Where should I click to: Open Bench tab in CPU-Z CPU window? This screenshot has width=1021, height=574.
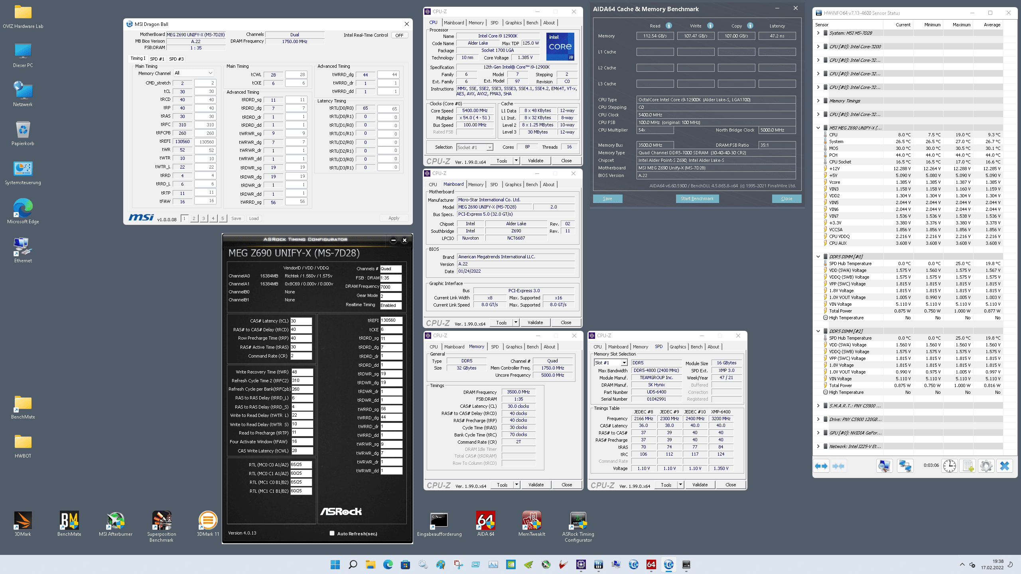(x=532, y=23)
